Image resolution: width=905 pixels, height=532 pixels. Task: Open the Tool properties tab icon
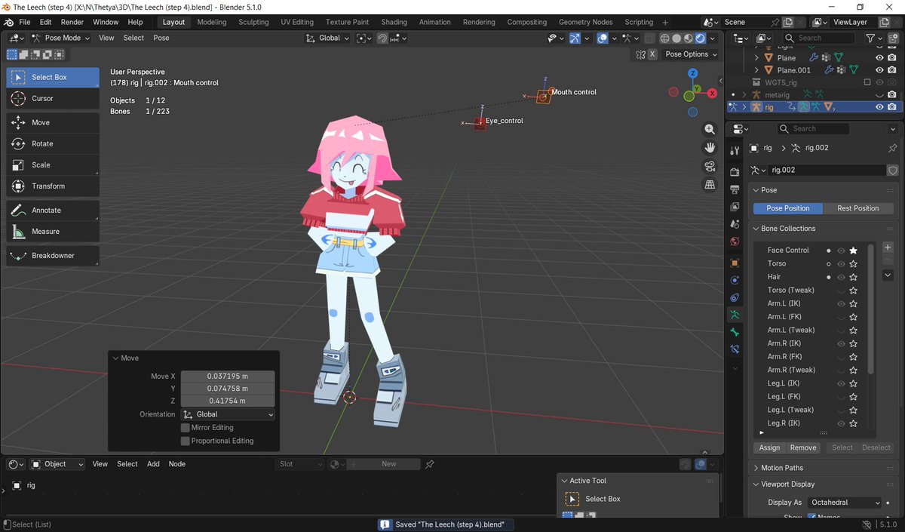point(735,152)
